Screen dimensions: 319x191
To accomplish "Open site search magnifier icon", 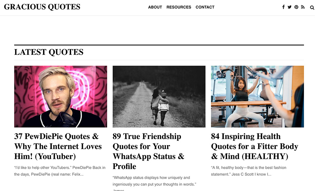I will (x=312, y=8).
